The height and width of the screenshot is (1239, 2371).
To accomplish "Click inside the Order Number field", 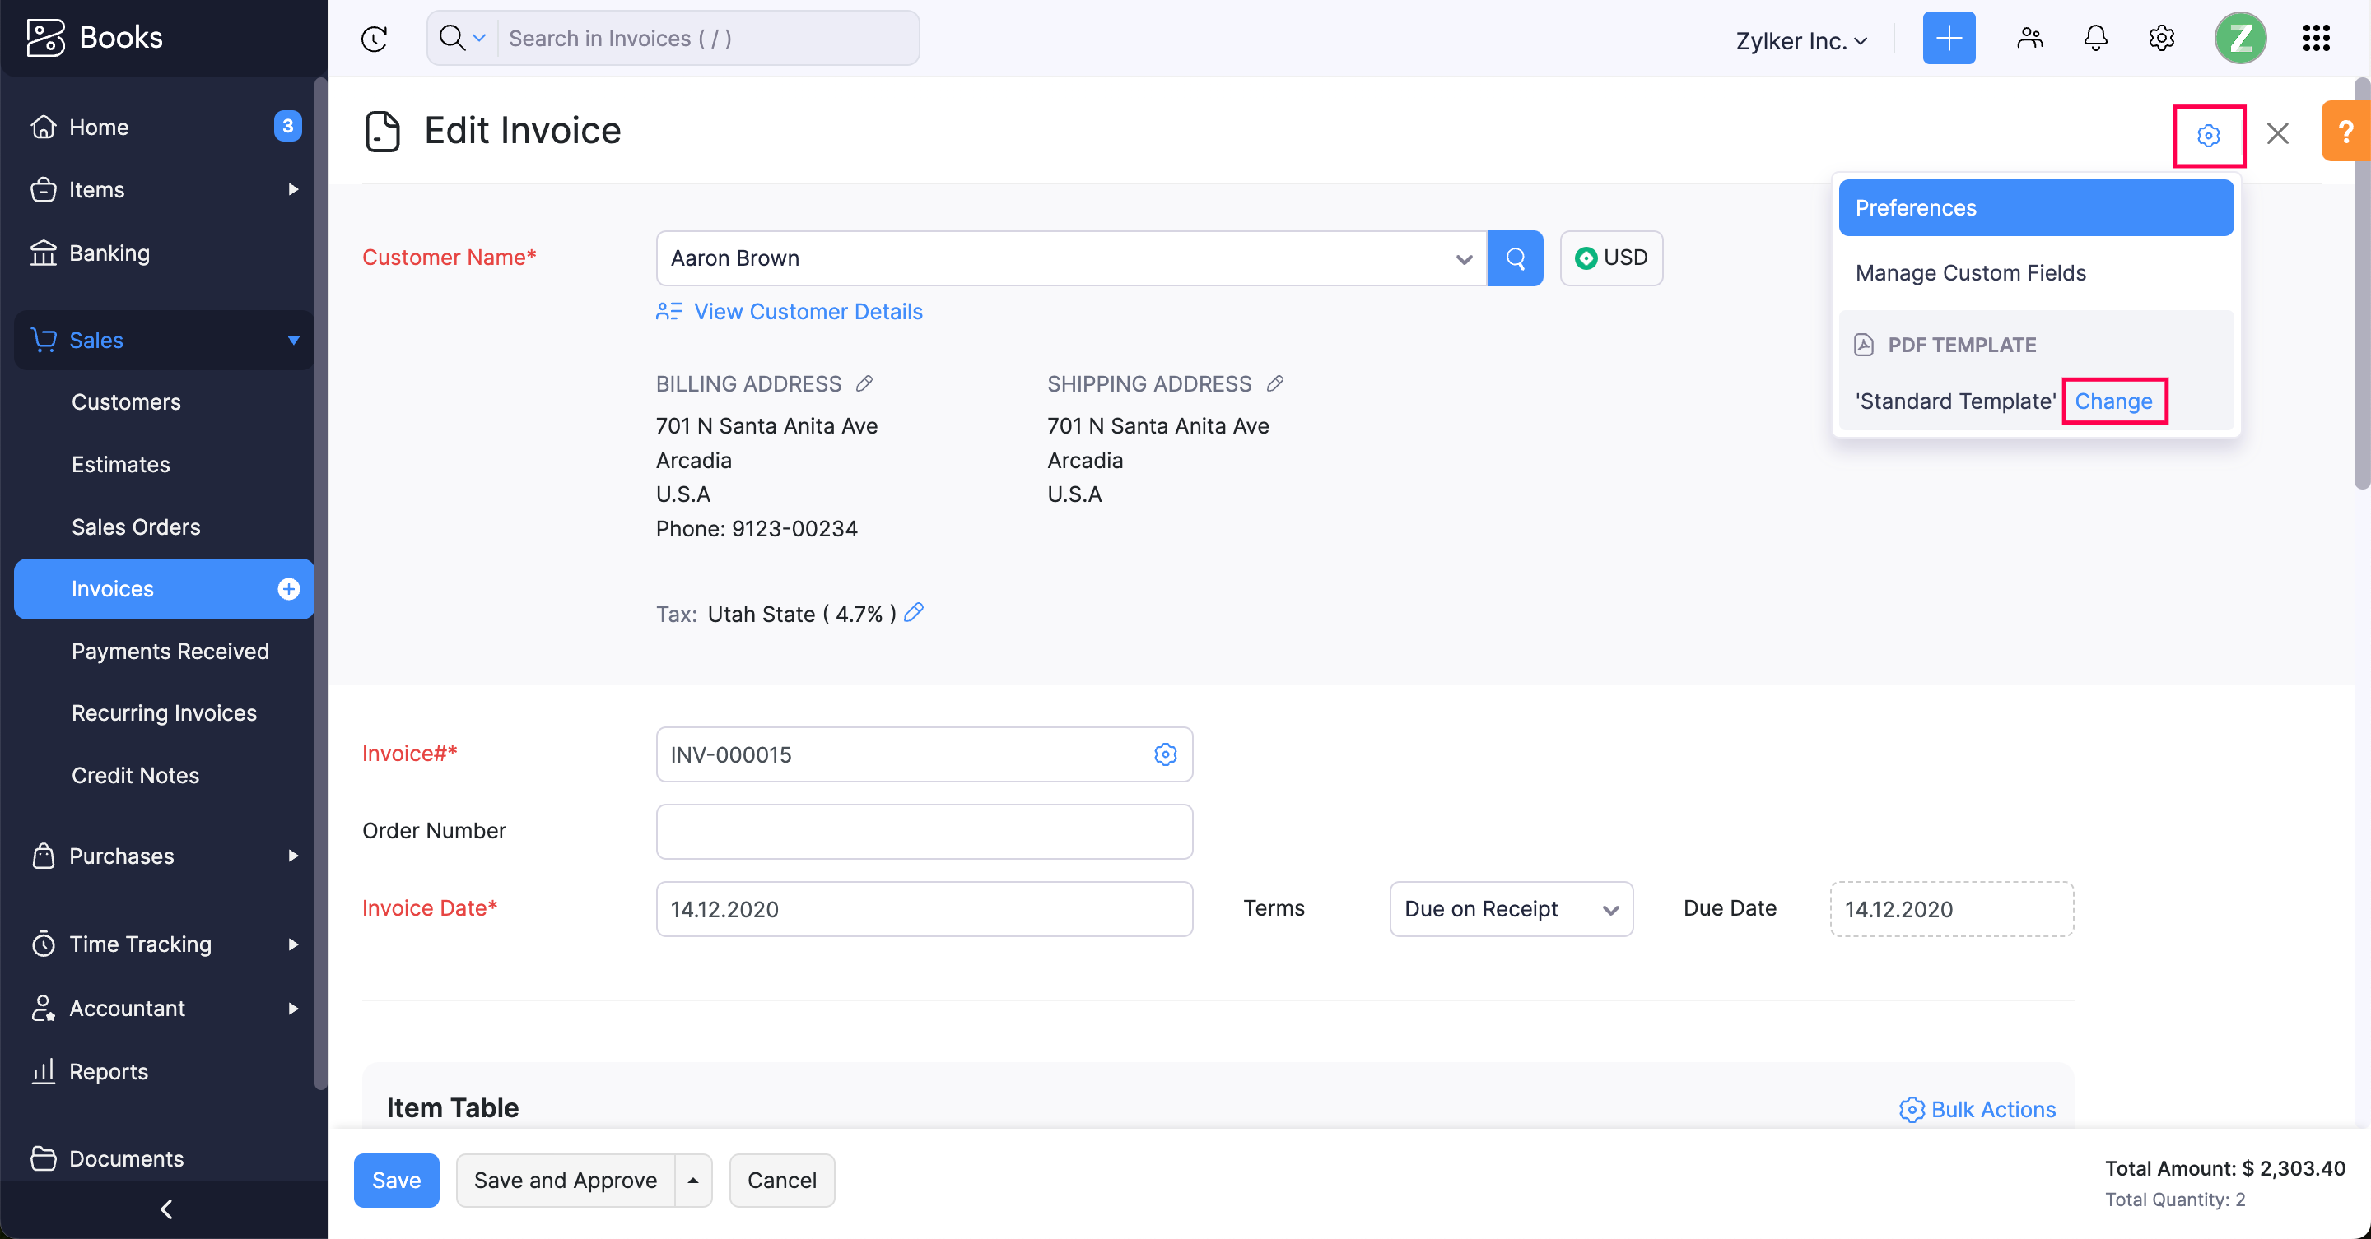I will (924, 832).
